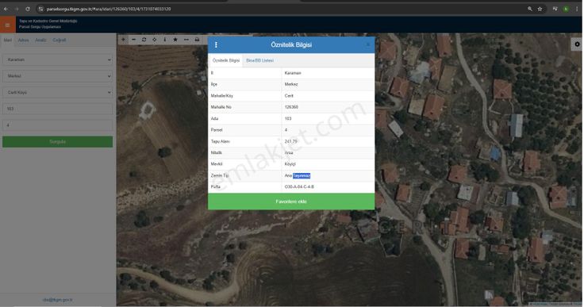584x307 pixels.
Task: Switch to the İdari tab
Action: pyautogui.click(x=8, y=40)
